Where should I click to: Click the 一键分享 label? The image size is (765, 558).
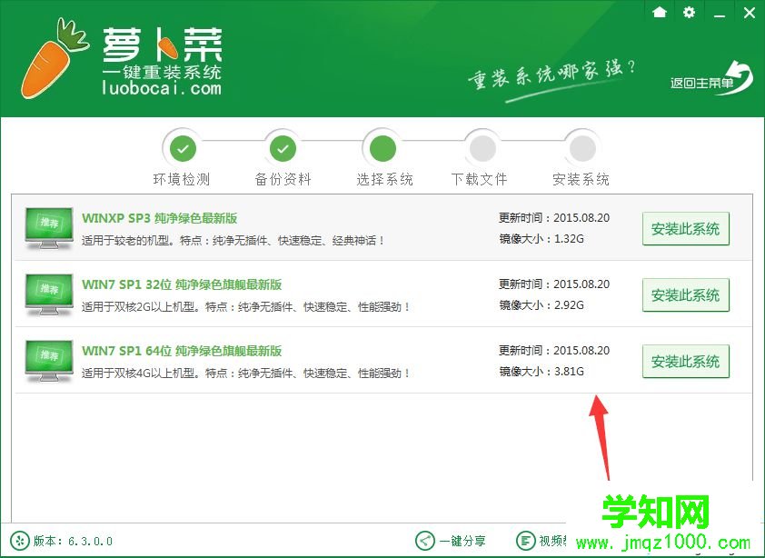[x=462, y=541]
